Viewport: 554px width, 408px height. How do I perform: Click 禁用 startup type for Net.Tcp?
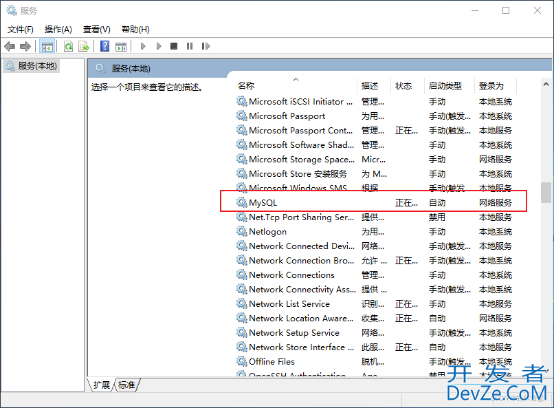(x=437, y=217)
